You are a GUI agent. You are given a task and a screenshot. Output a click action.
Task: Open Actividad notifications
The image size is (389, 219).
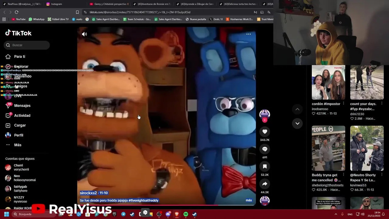22,116
